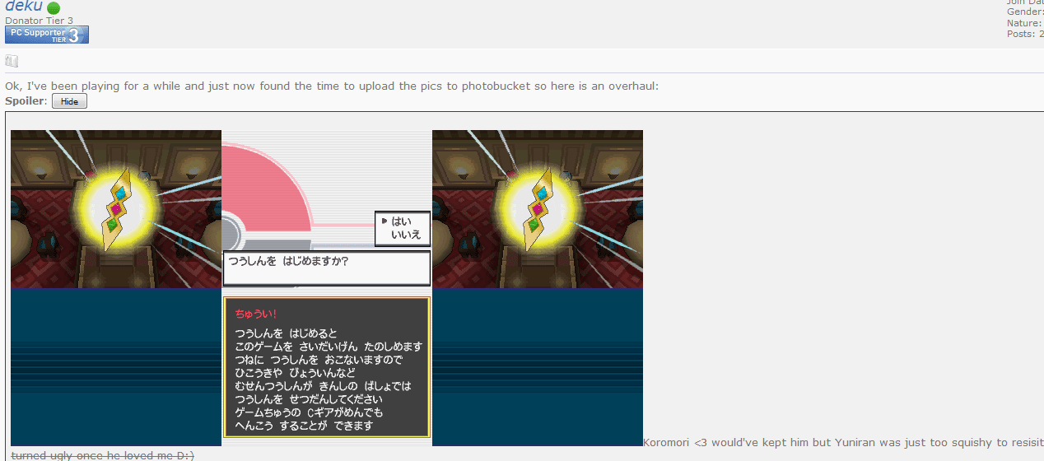Open deku's user profile link
This screenshot has width=1044, height=461.
pos(24,6)
